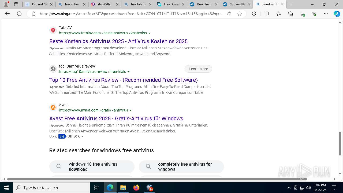The width and height of the screenshot is (343, 193).
Task: Expand the top10antivirus.review URL dropdown arrow
Action: 128,72
